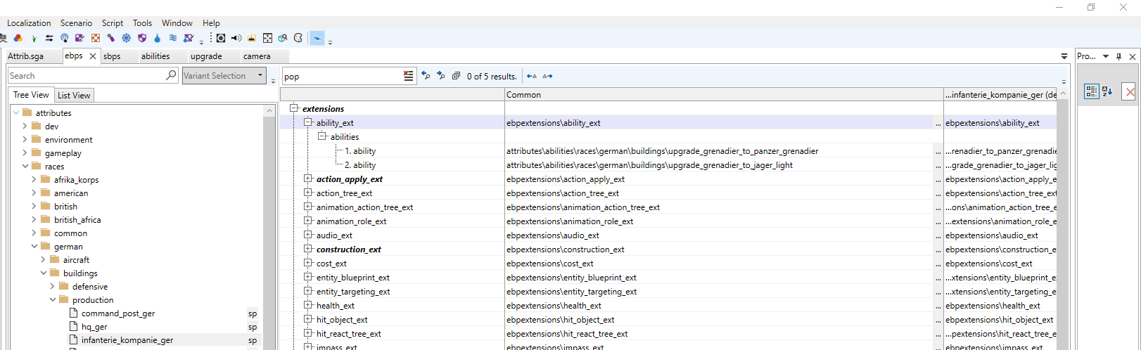The image size is (1141, 350).
Task: Open the Variant Selection dropdown
Action: (x=224, y=76)
